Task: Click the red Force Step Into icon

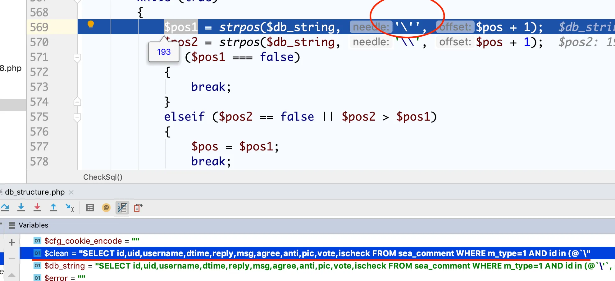Action: coord(37,207)
